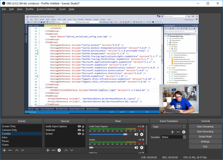This screenshot has height=160, width=223.
Task: Select the Combo scene
Action: point(22,133)
